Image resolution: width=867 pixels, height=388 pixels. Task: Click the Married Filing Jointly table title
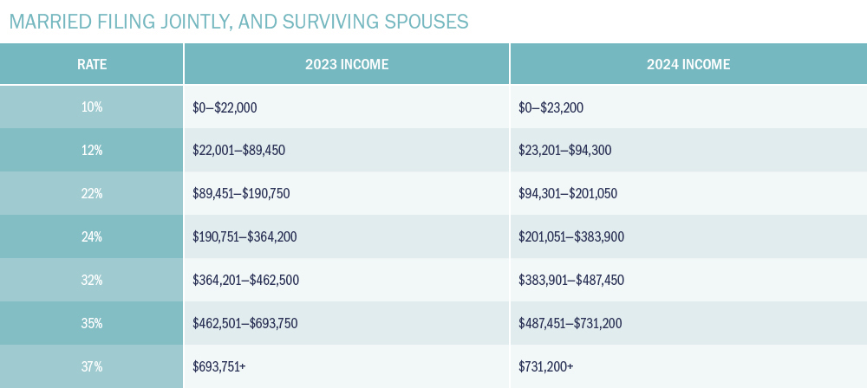(238, 22)
